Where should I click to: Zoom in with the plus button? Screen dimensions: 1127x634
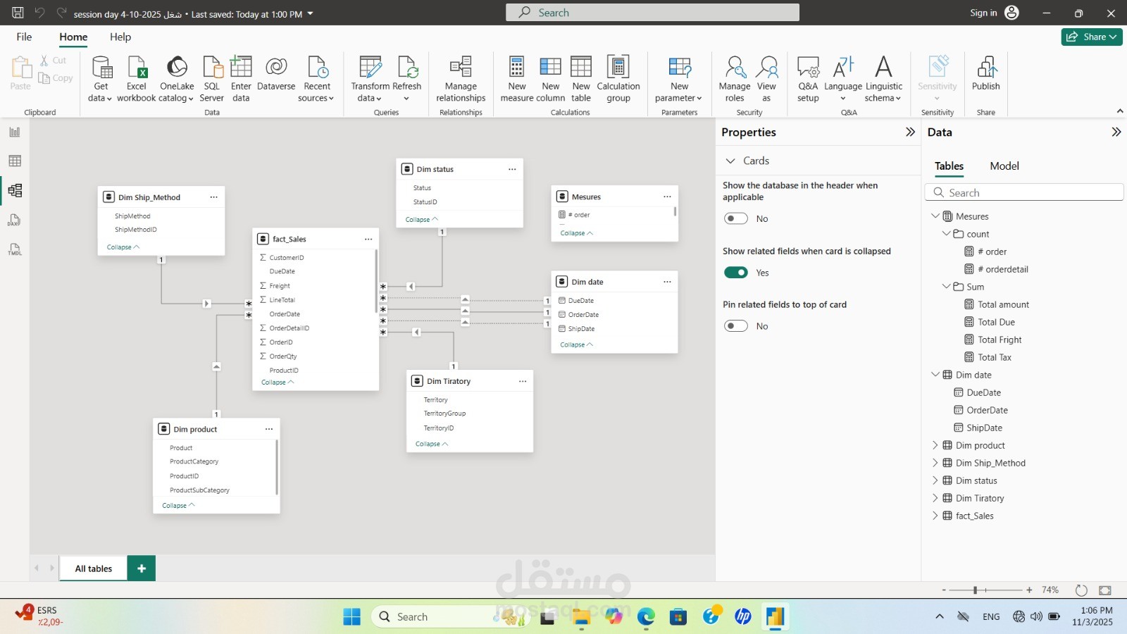tap(1029, 590)
